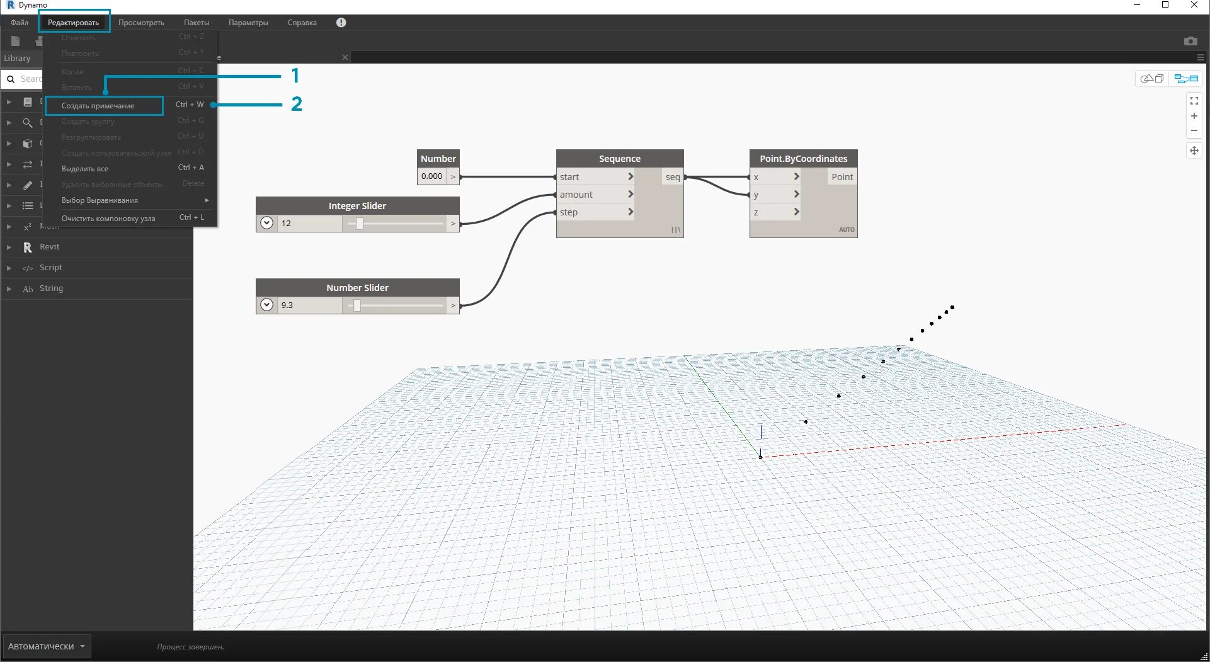
Task: Click the lacing icon on the Sequence node
Action: [676, 230]
